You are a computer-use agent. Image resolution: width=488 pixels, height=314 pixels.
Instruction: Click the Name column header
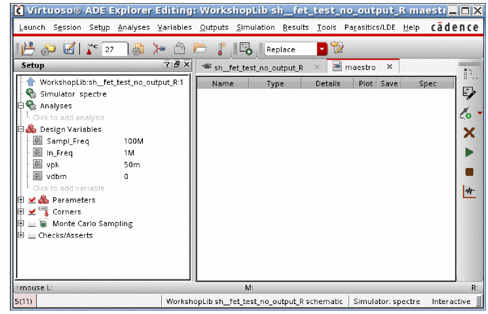223,83
